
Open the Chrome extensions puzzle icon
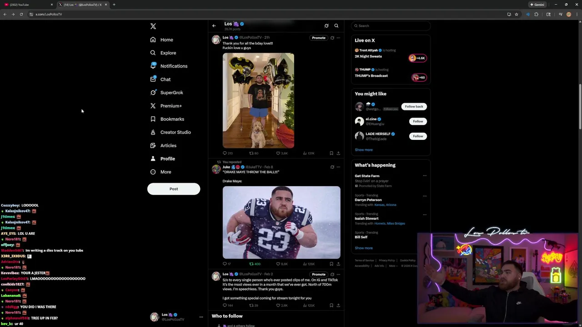pos(536,14)
